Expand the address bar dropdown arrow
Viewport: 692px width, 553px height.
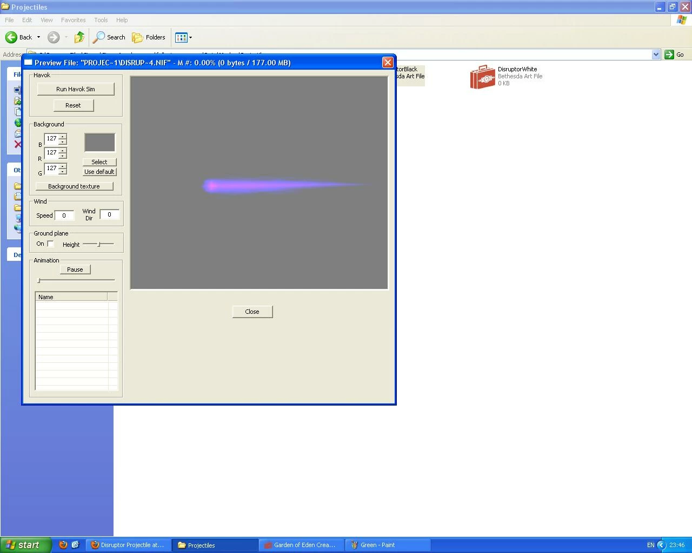click(656, 55)
